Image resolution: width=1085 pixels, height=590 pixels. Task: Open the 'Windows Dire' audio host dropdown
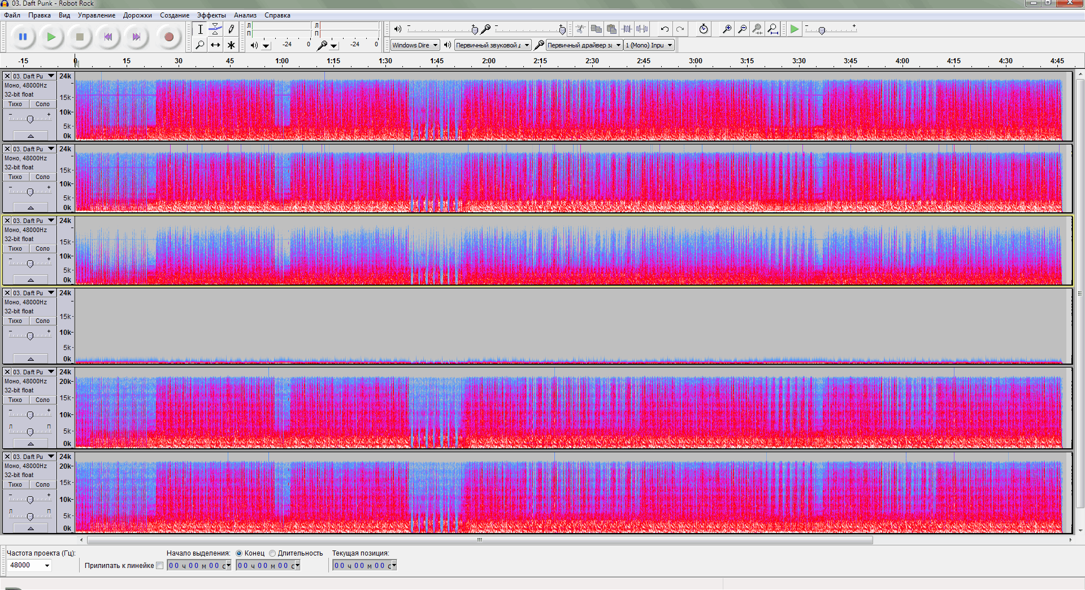click(415, 45)
